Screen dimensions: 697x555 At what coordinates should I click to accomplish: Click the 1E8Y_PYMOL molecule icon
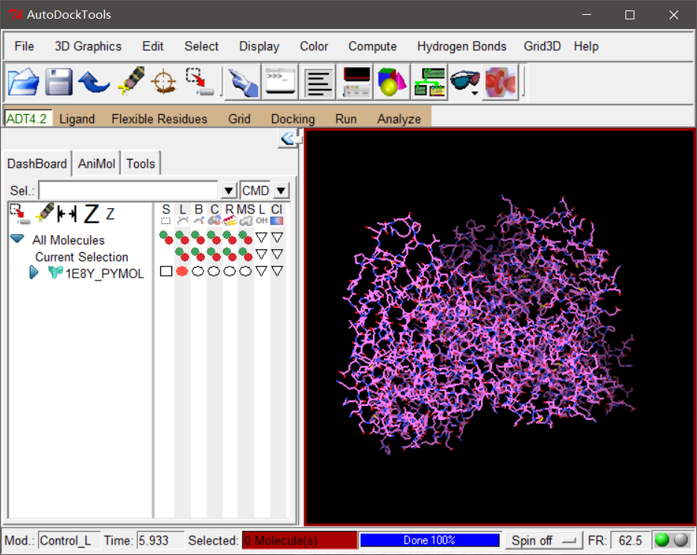pyautogui.click(x=55, y=272)
